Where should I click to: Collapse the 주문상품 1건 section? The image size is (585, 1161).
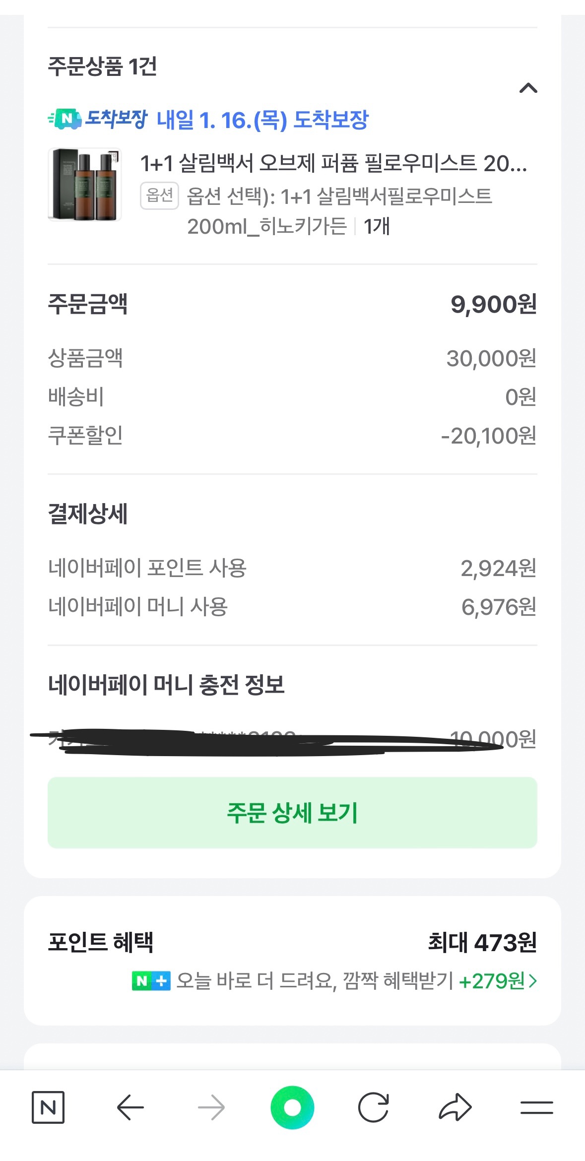[528, 88]
